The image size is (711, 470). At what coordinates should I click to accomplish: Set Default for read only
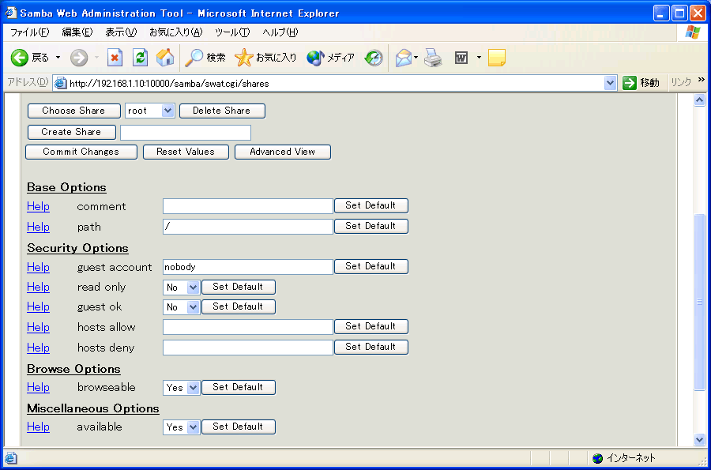pos(238,287)
